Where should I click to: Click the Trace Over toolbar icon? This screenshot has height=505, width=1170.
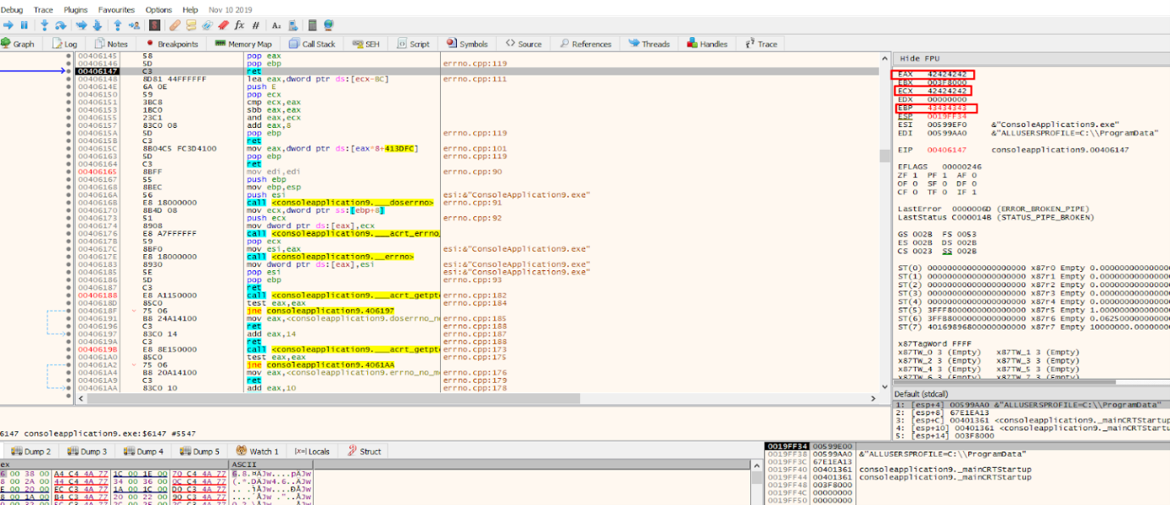pyautogui.click(x=97, y=25)
